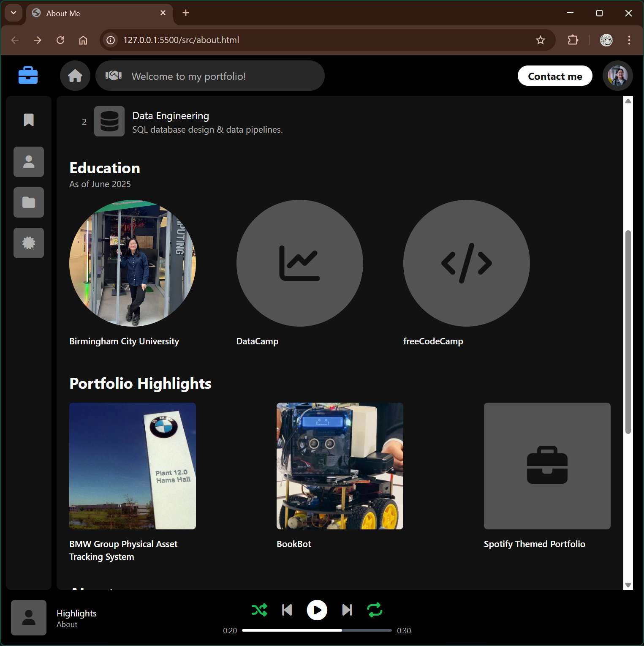
Task: Open the certificate badge sidebar icon
Action: pyautogui.click(x=29, y=243)
